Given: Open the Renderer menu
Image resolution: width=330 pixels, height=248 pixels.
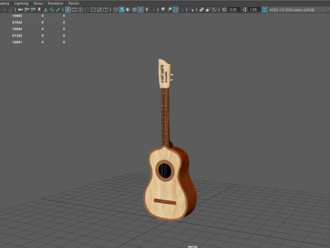Looking at the screenshot, I should coord(56,3).
